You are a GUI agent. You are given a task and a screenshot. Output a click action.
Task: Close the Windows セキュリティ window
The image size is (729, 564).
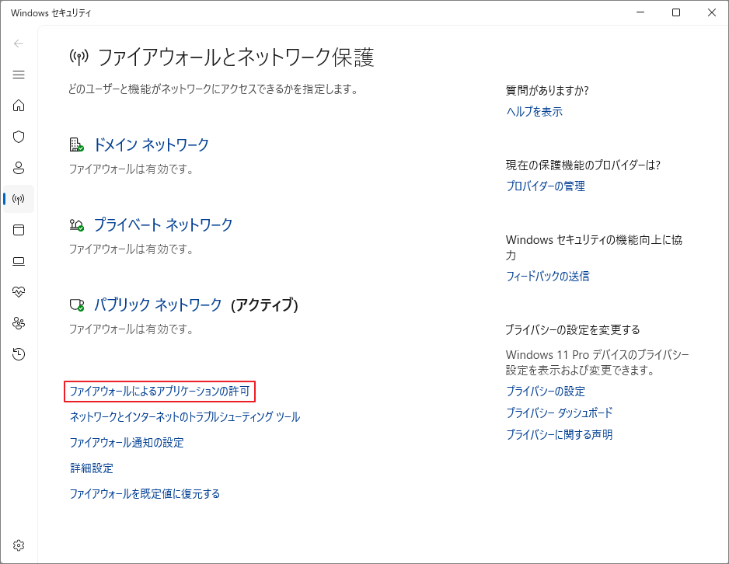click(711, 12)
